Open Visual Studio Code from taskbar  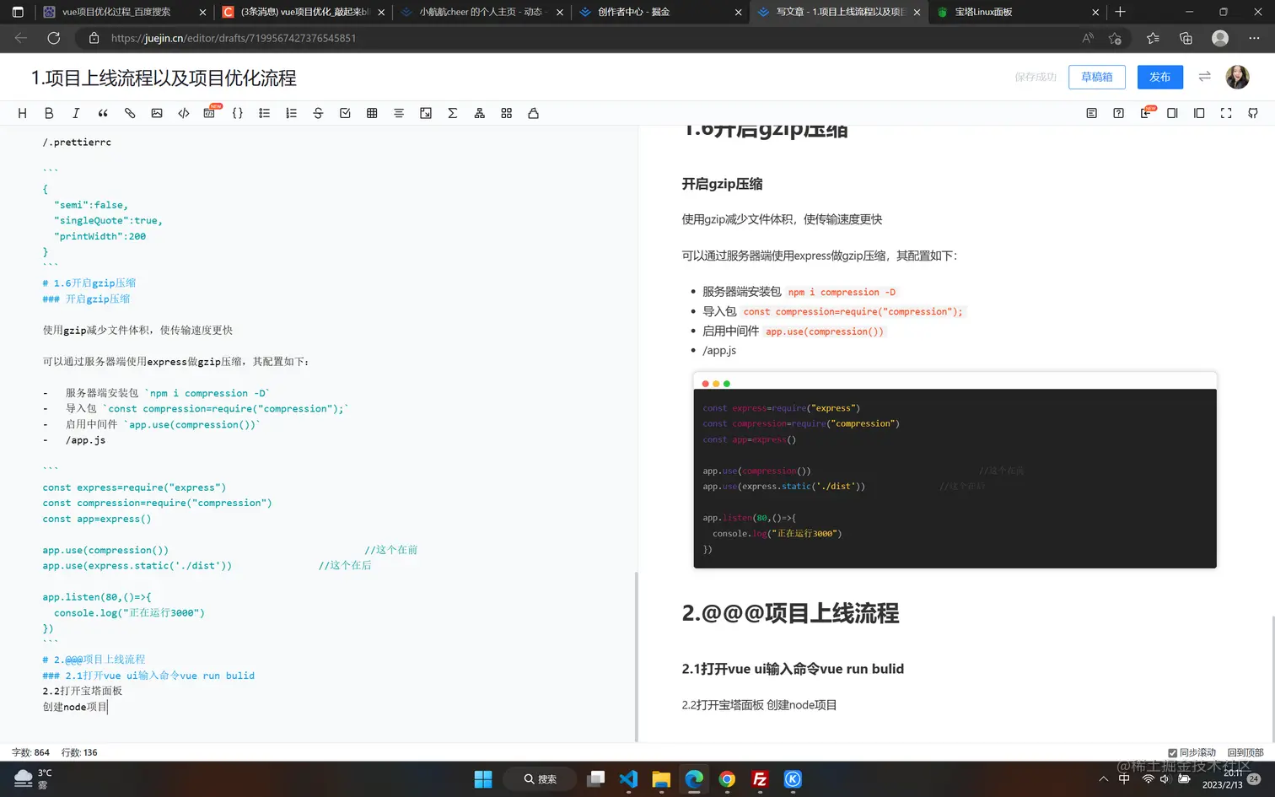pos(628,779)
